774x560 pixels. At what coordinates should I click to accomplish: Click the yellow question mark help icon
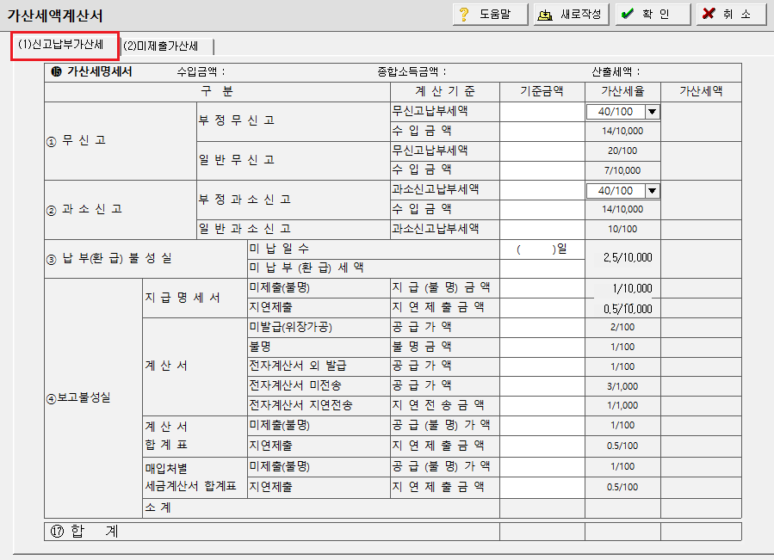[463, 15]
